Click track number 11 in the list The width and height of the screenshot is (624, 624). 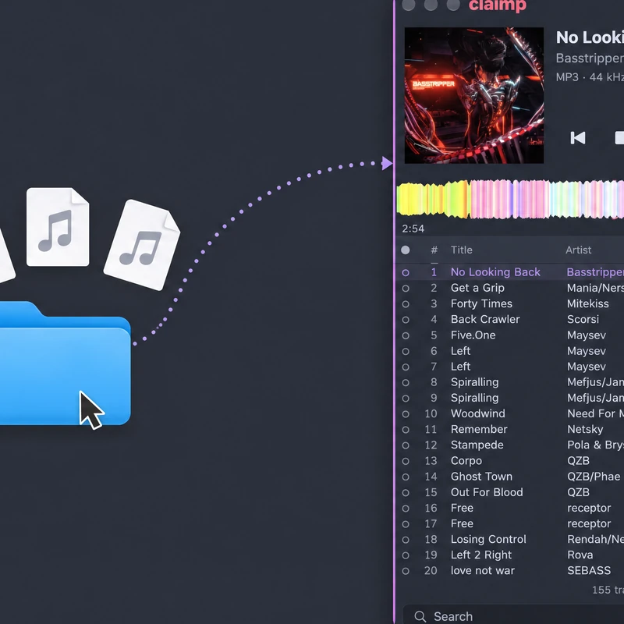pyautogui.click(x=431, y=429)
